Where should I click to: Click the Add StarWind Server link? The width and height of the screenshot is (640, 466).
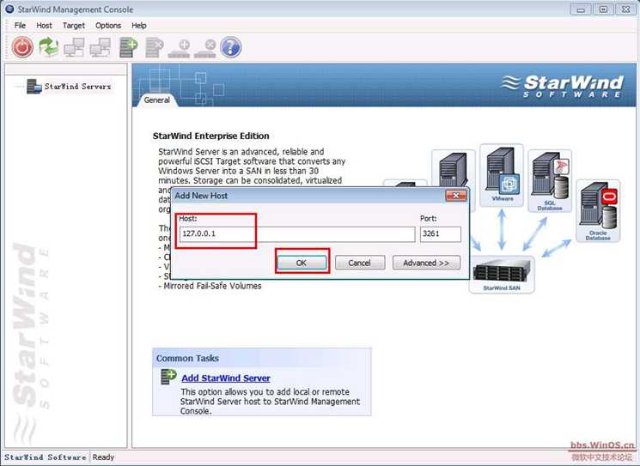226,378
